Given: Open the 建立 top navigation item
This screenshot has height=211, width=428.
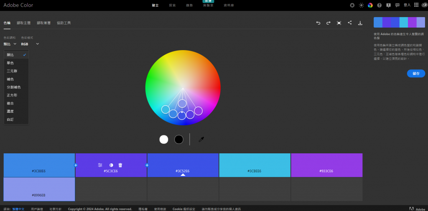Looking at the screenshot, I should (x=155, y=5).
